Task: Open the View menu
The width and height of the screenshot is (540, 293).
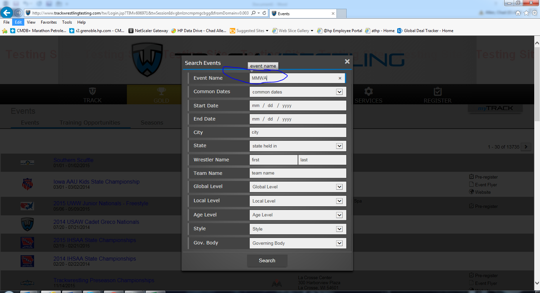Action: (31, 22)
